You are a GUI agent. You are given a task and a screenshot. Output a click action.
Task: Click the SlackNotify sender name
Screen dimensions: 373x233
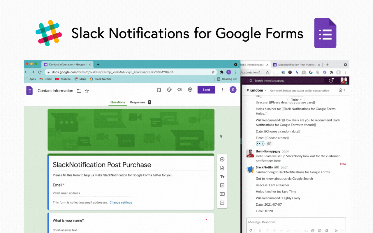point(264,167)
